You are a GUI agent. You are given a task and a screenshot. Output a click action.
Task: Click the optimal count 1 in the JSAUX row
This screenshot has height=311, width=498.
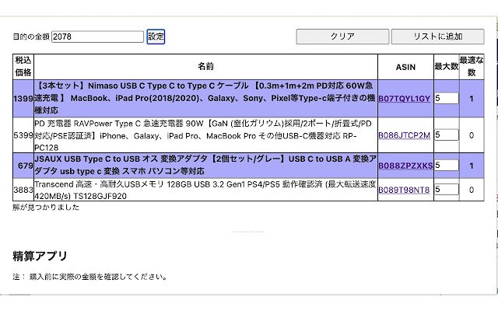click(x=472, y=166)
